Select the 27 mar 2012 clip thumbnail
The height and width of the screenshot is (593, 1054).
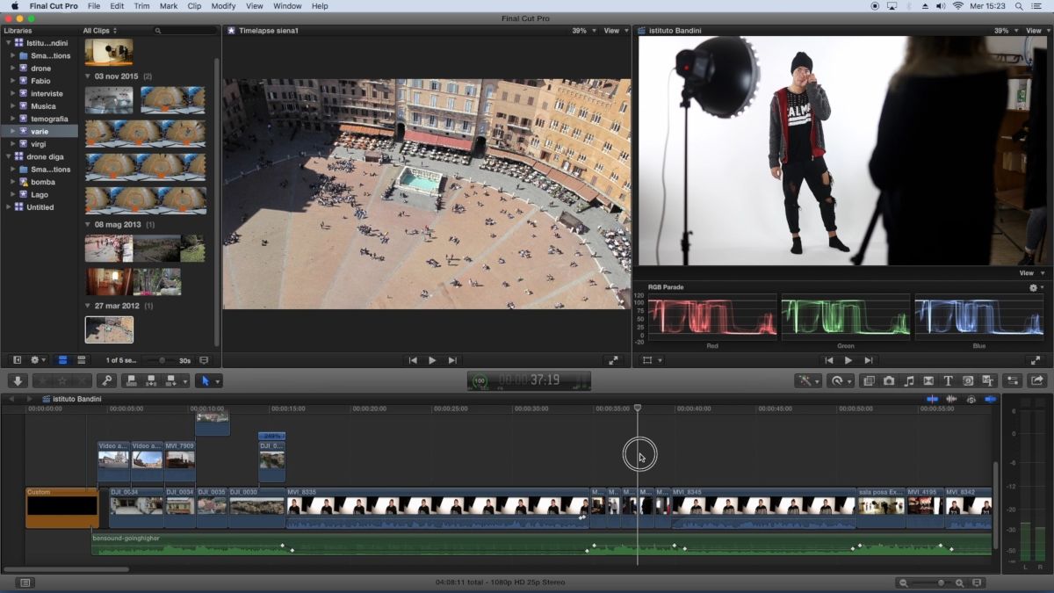click(x=109, y=329)
